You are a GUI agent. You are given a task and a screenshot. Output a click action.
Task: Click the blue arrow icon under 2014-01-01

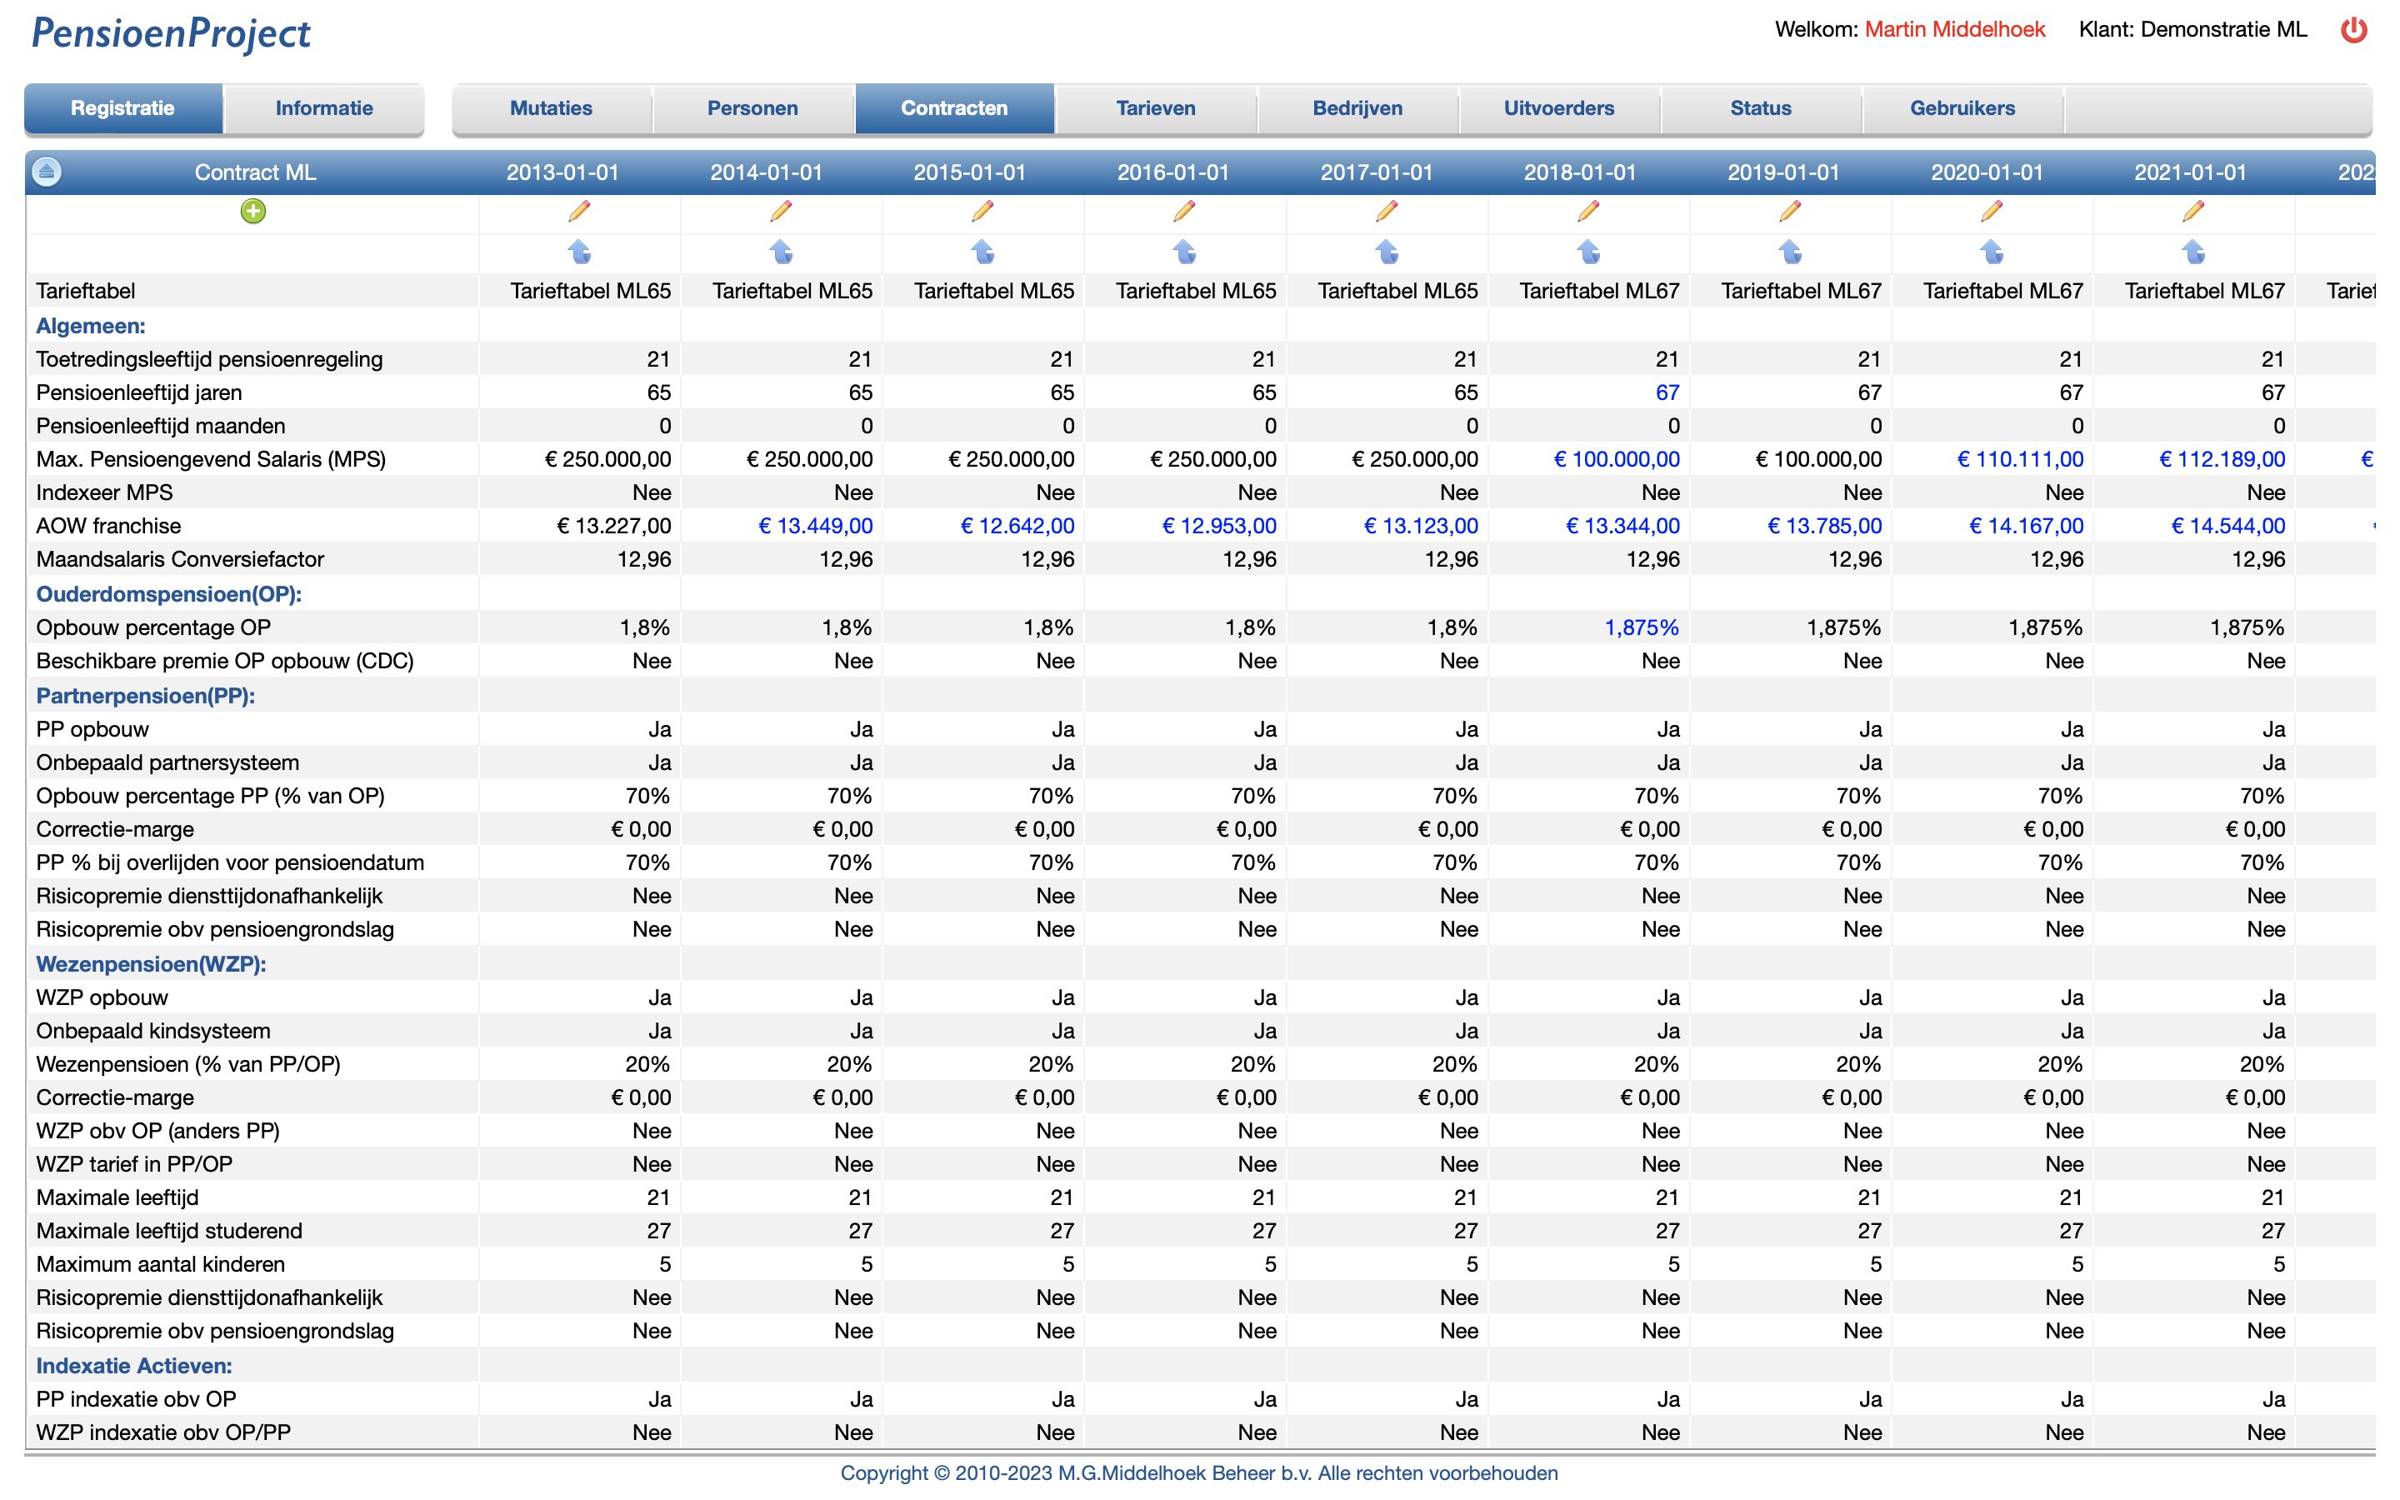coord(782,252)
